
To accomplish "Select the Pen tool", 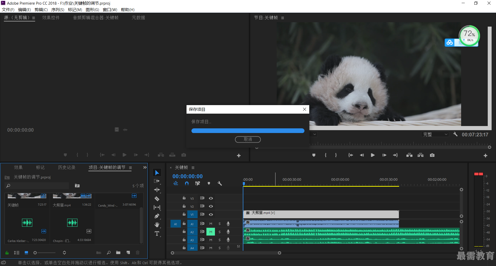I will (157, 216).
